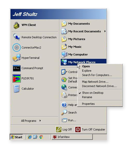This screenshot has width=133, height=149.
Task: Click the HyperTerminal label
Action: [x=31, y=58]
